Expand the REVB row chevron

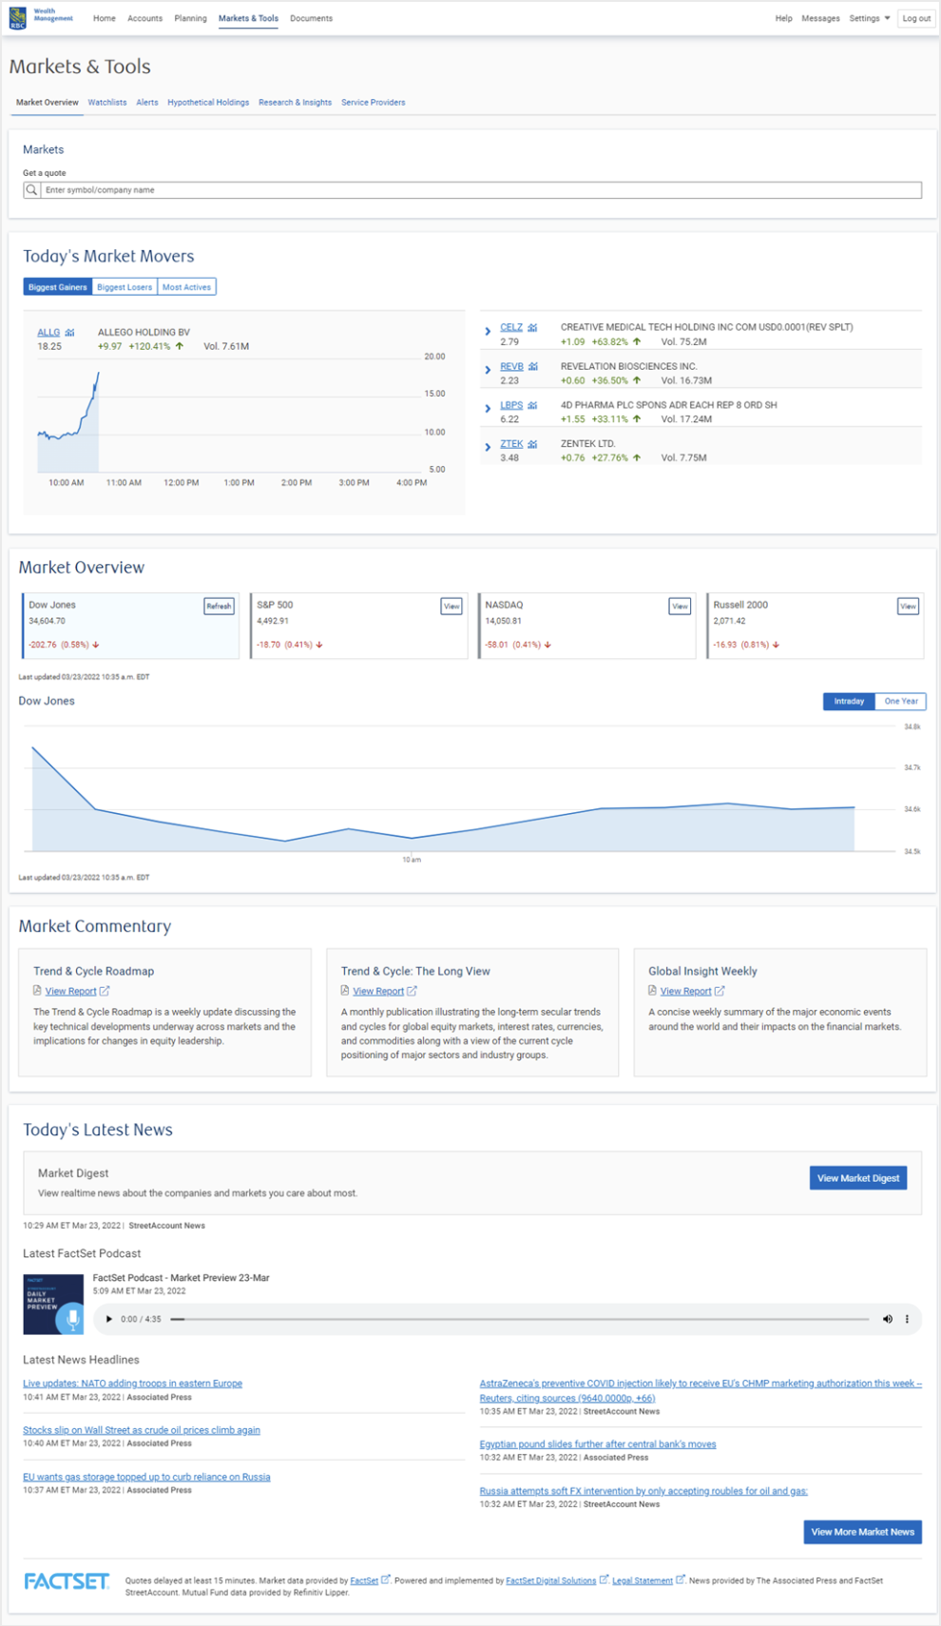click(489, 370)
